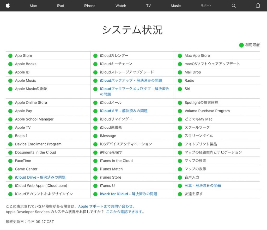The image size is (267, 230).
Task: Click the green dot next to iMessage
Action: pos(95,136)
